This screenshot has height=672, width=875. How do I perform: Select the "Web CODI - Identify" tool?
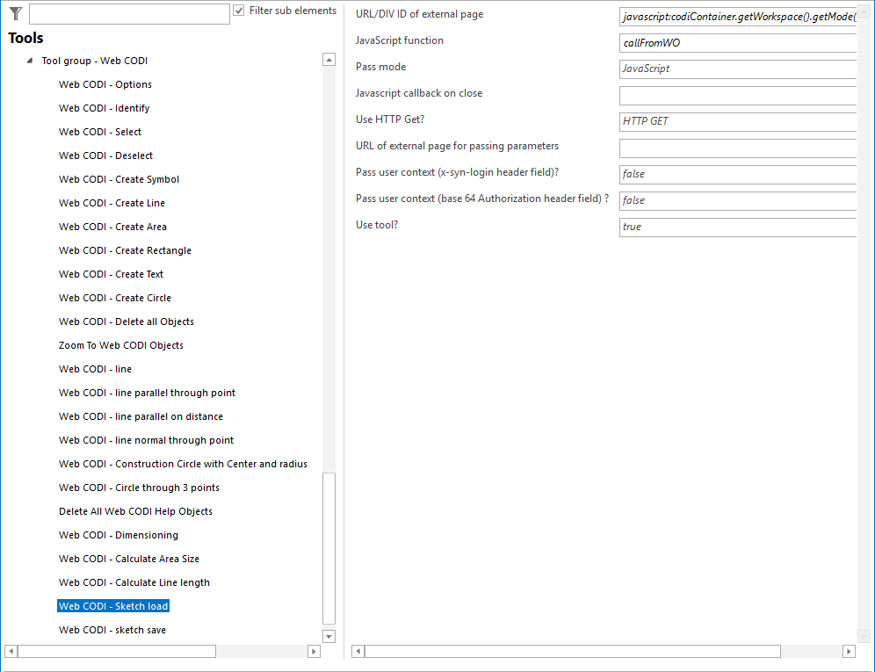(104, 108)
